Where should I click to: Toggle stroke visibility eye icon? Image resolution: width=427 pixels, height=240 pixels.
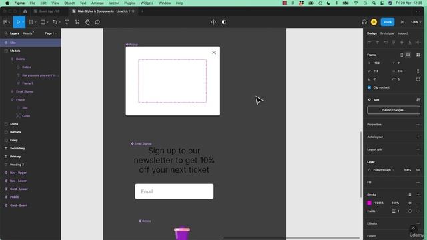pos(410,203)
